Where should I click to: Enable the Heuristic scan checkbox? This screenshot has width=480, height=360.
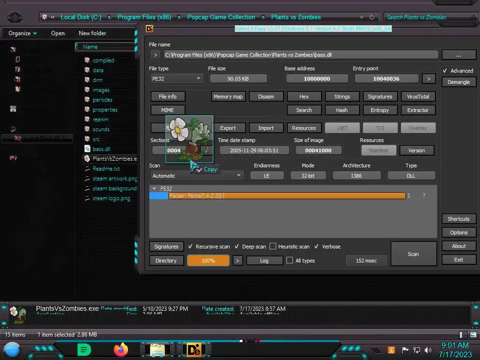coord(273,246)
